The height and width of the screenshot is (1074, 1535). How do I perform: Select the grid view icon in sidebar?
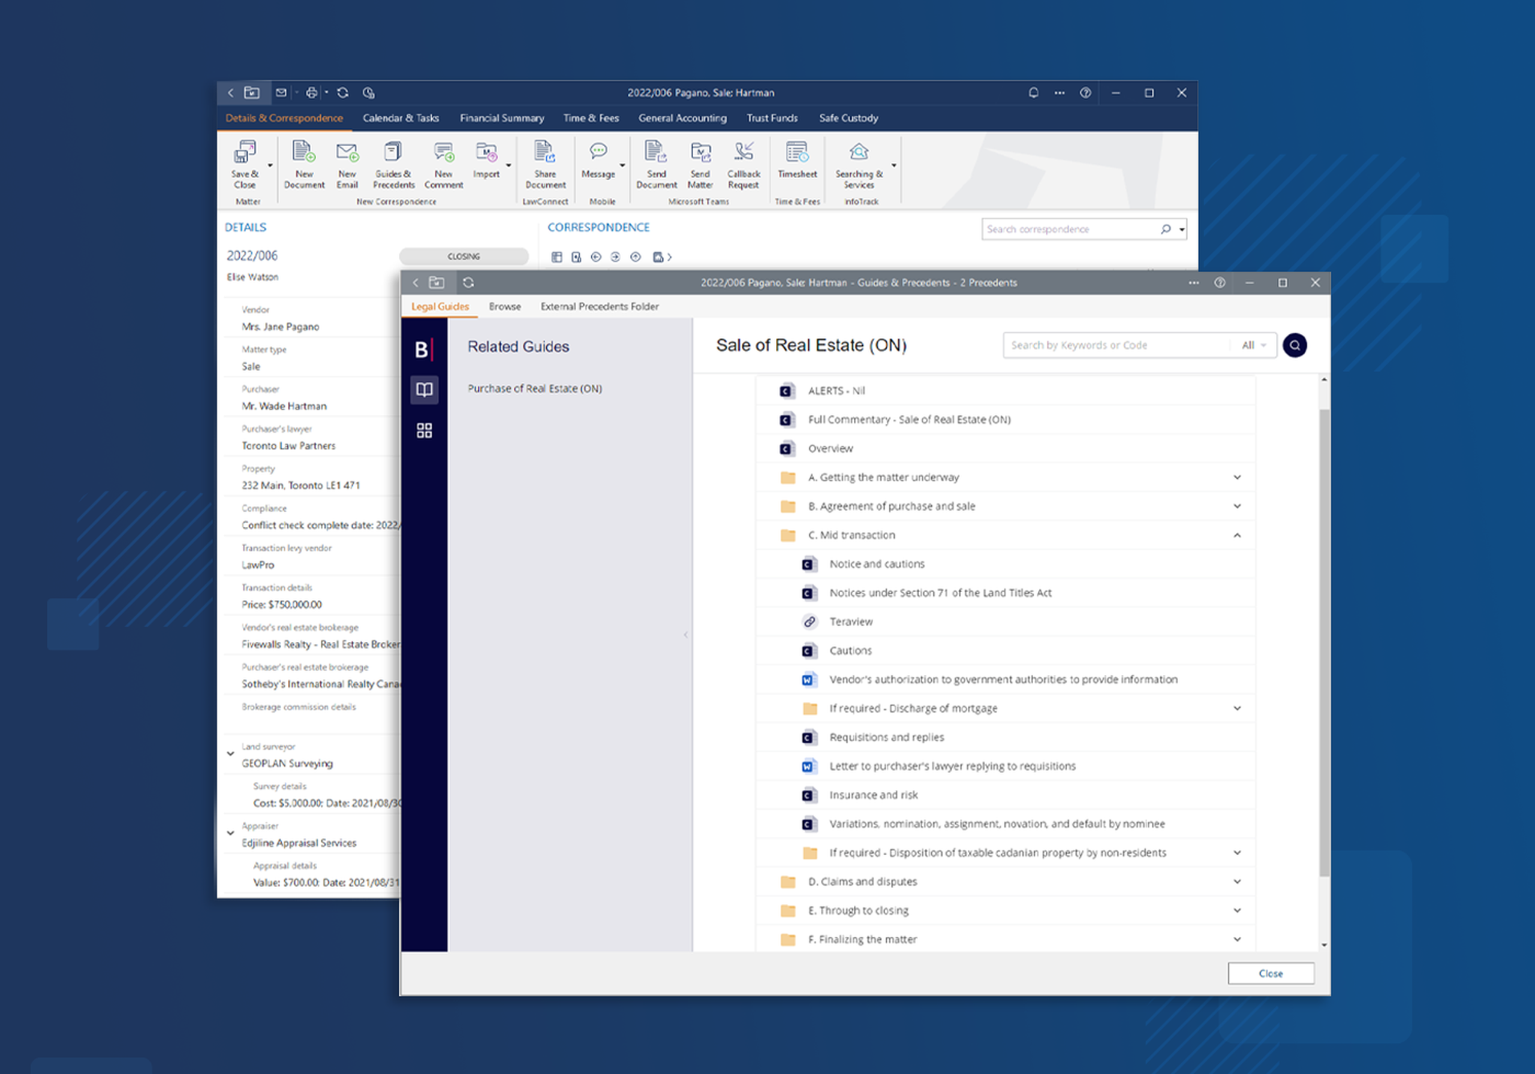424,430
